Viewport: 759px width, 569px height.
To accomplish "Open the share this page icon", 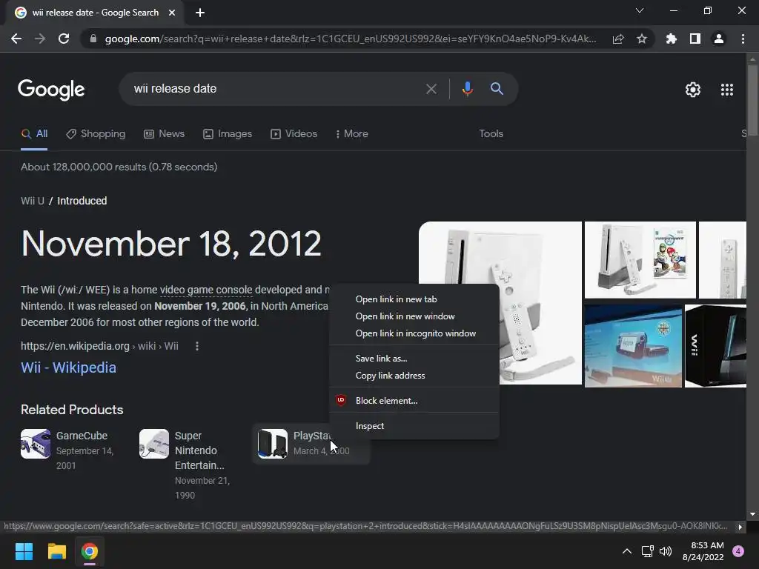I will point(618,39).
